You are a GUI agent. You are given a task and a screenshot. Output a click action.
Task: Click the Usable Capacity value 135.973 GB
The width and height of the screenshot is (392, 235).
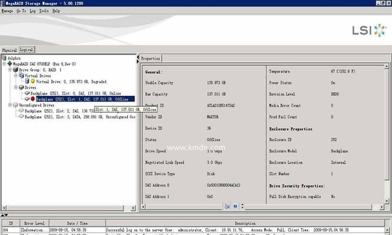click(216, 83)
